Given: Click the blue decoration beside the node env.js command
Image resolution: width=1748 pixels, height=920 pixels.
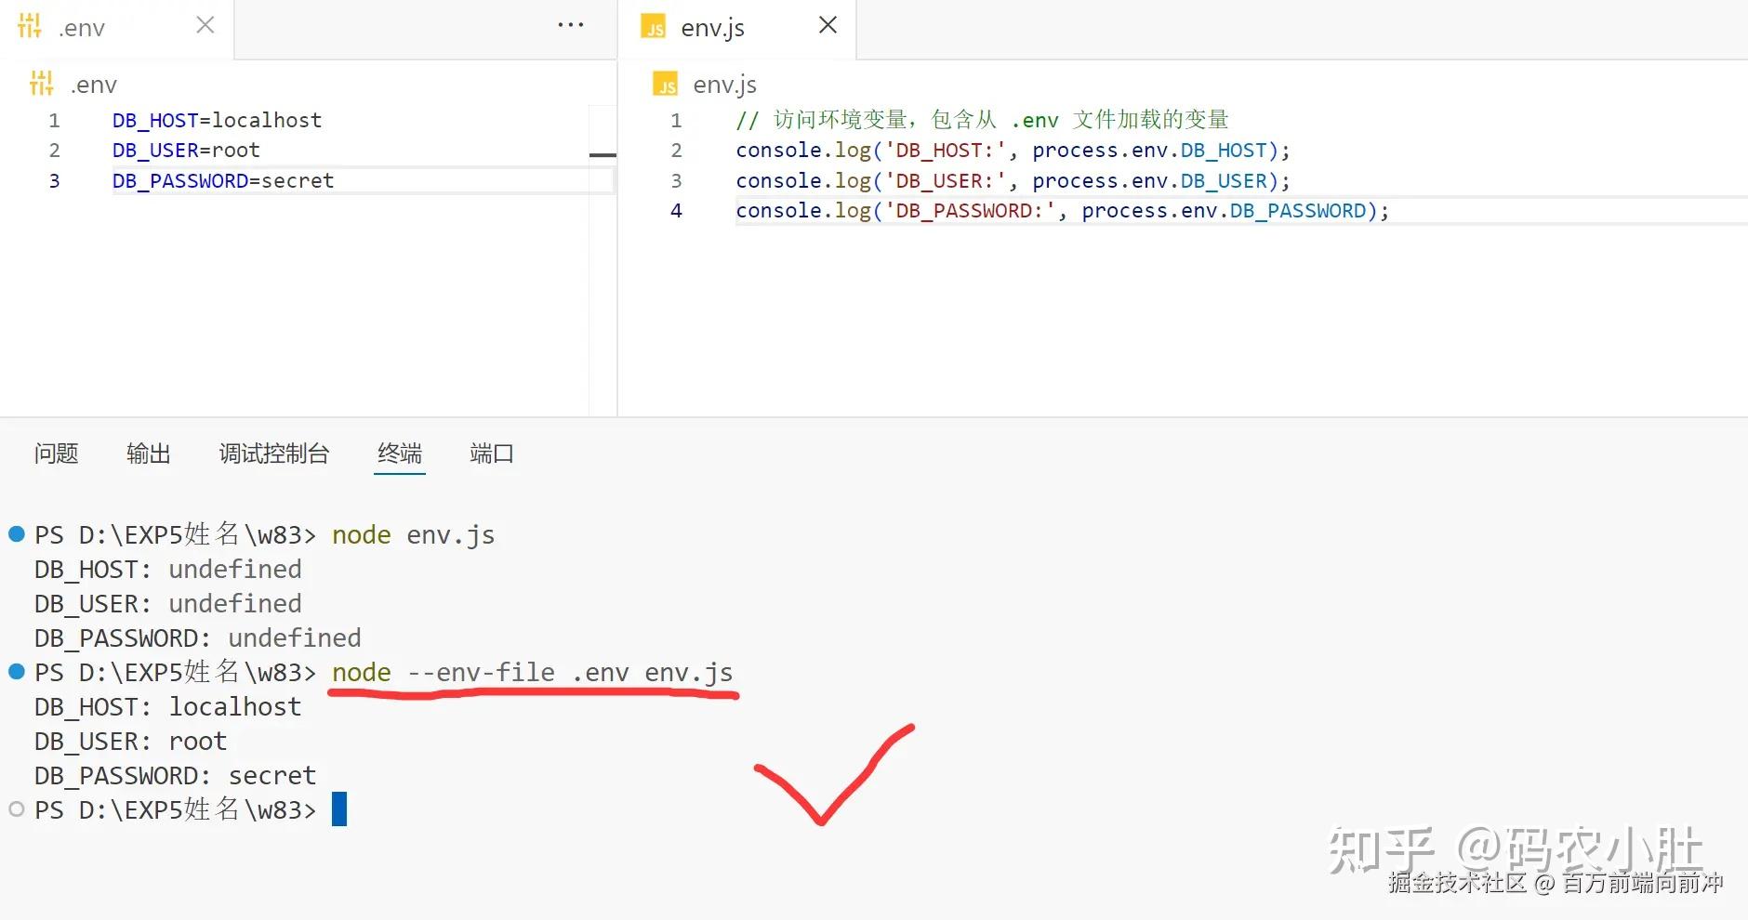Looking at the screenshot, I should [15, 533].
